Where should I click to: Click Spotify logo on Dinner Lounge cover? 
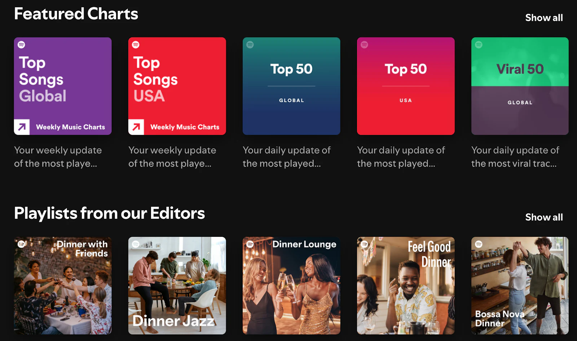(250, 244)
